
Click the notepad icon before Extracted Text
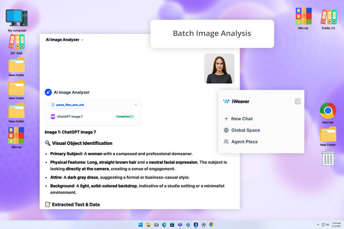point(48,205)
